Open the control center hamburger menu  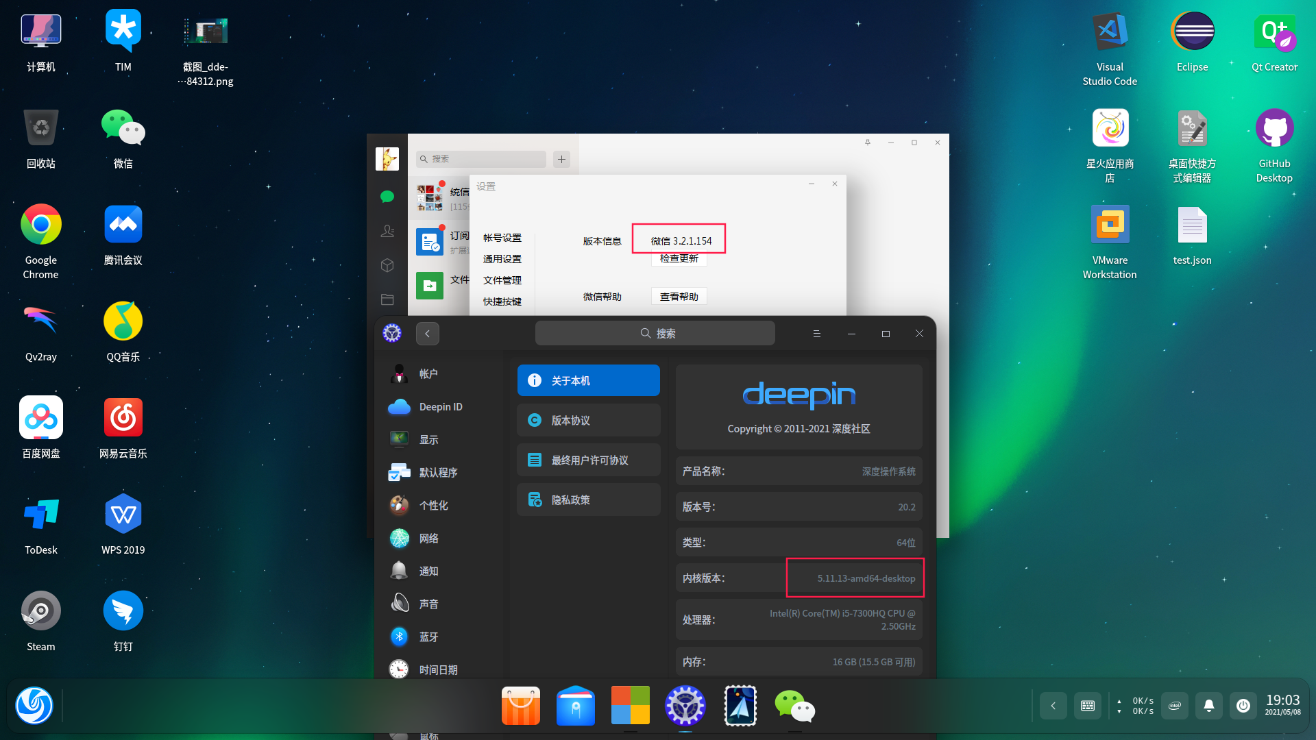click(x=816, y=334)
